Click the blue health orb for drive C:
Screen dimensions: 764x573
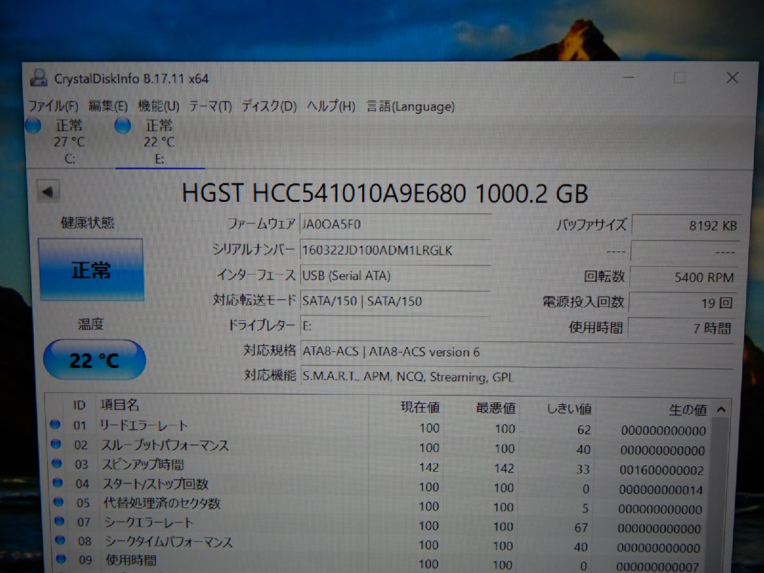33,126
